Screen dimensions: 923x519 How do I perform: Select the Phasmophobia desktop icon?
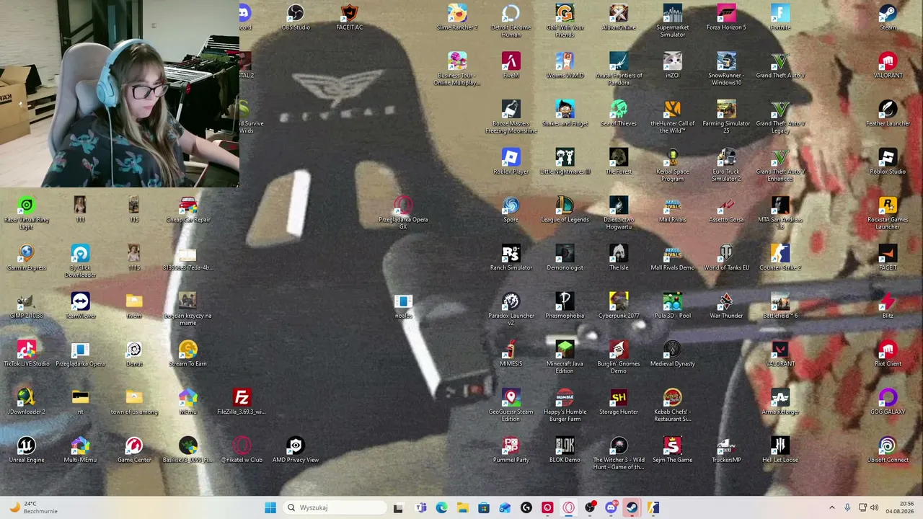tap(565, 306)
